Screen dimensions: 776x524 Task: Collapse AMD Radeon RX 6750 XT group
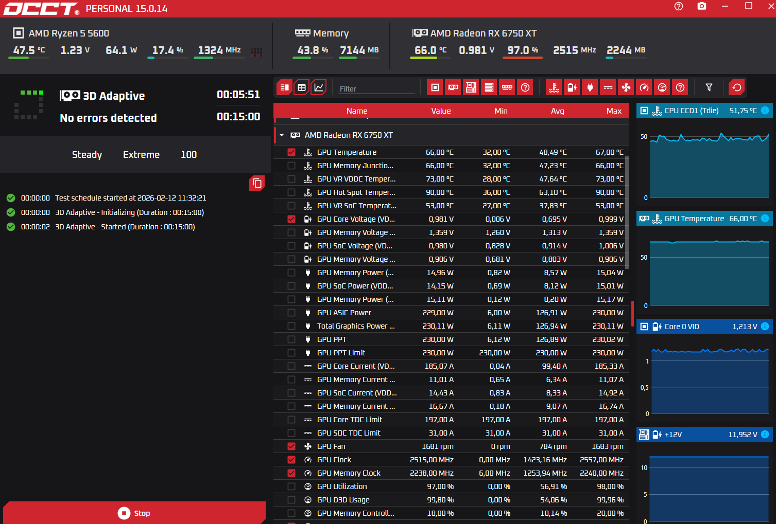282,135
